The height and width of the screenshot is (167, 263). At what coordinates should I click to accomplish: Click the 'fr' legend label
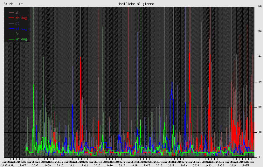tap(17, 34)
